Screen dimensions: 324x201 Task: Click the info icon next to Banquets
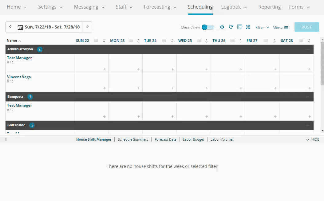(x=30, y=97)
